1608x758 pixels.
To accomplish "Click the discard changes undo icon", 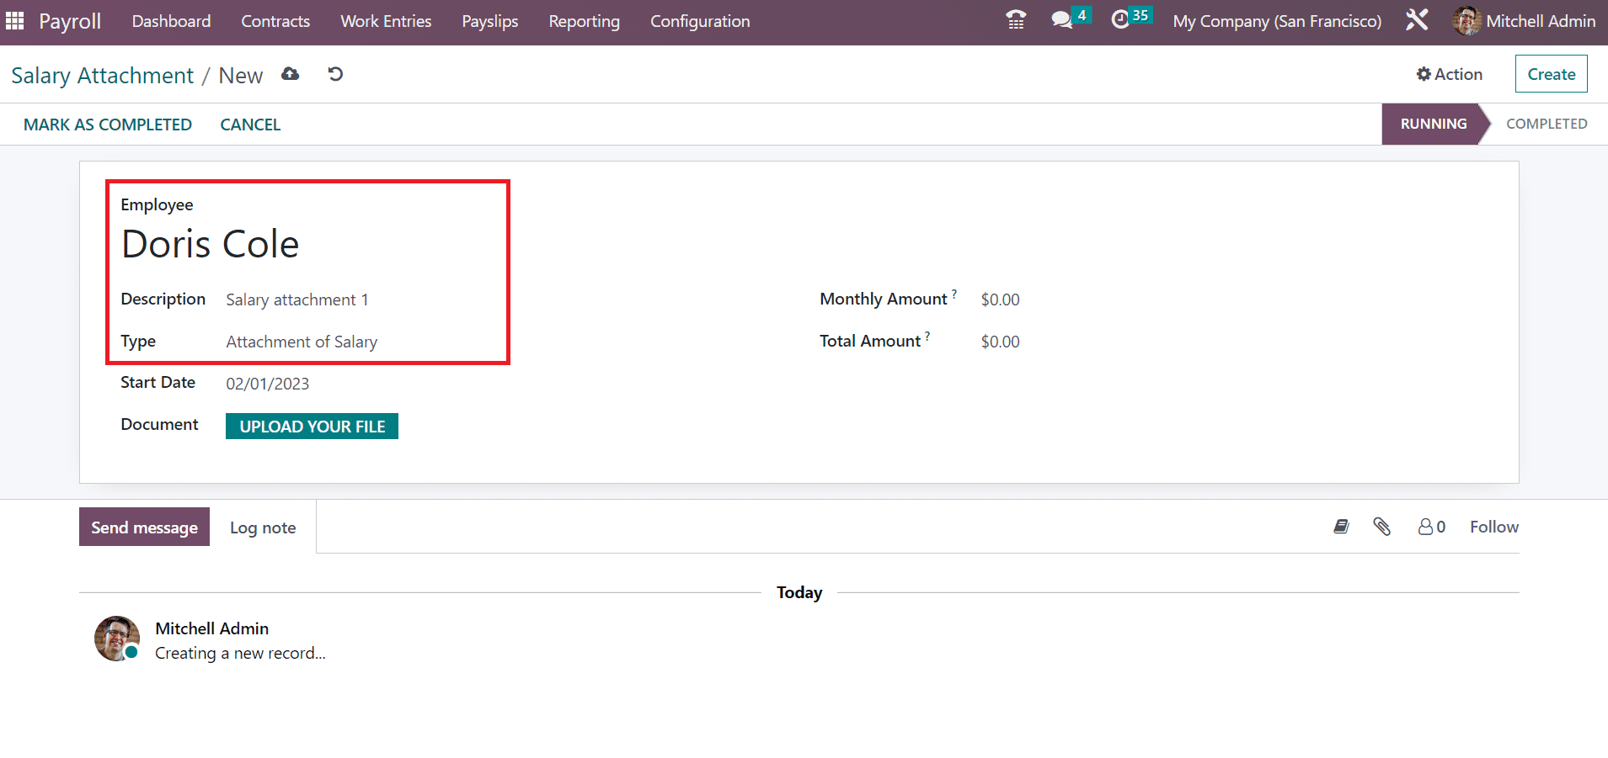I will coord(335,74).
